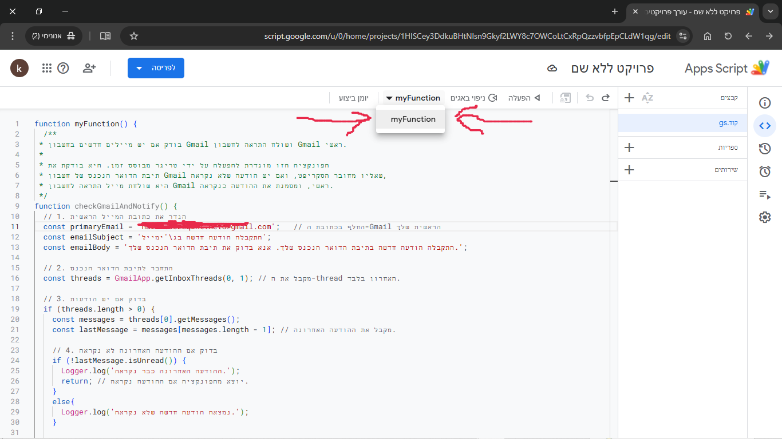The height and width of the screenshot is (439, 782).
Task: Click the 'Apps Script' product name text
Action: click(x=716, y=69)
